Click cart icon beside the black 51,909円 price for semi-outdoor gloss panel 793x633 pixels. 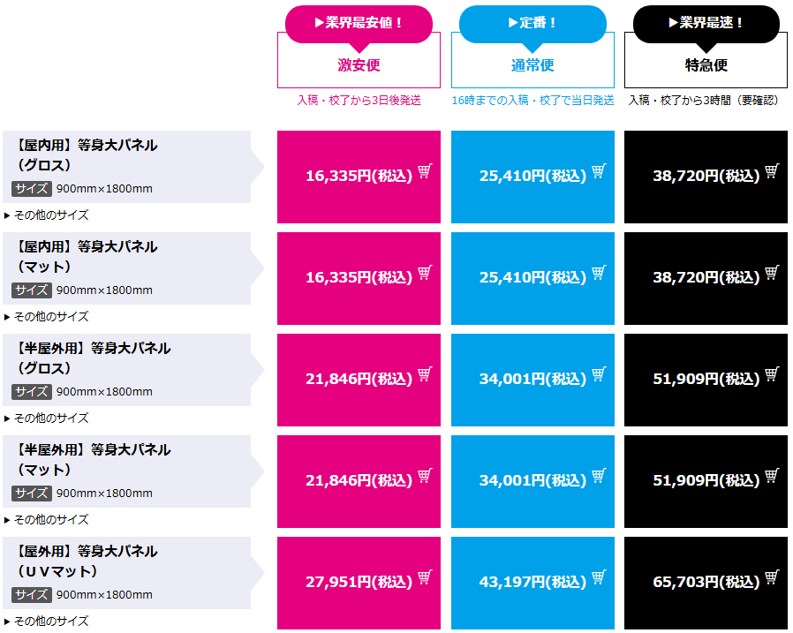click(x=772, y=374)
